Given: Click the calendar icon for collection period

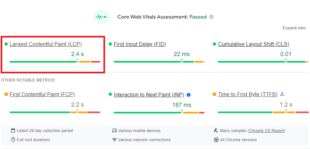Looking at the screenshot, I should (13, 131).
